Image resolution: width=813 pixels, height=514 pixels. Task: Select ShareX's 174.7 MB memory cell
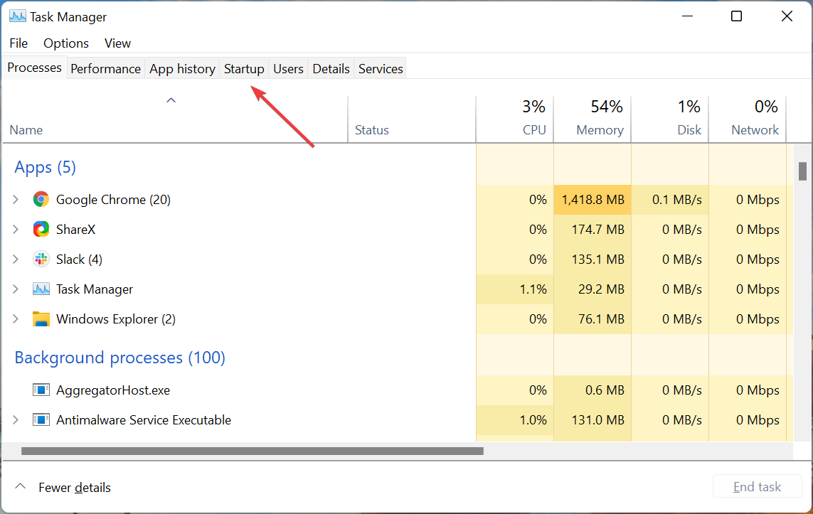pyautogui.click(x=593, y=229)
